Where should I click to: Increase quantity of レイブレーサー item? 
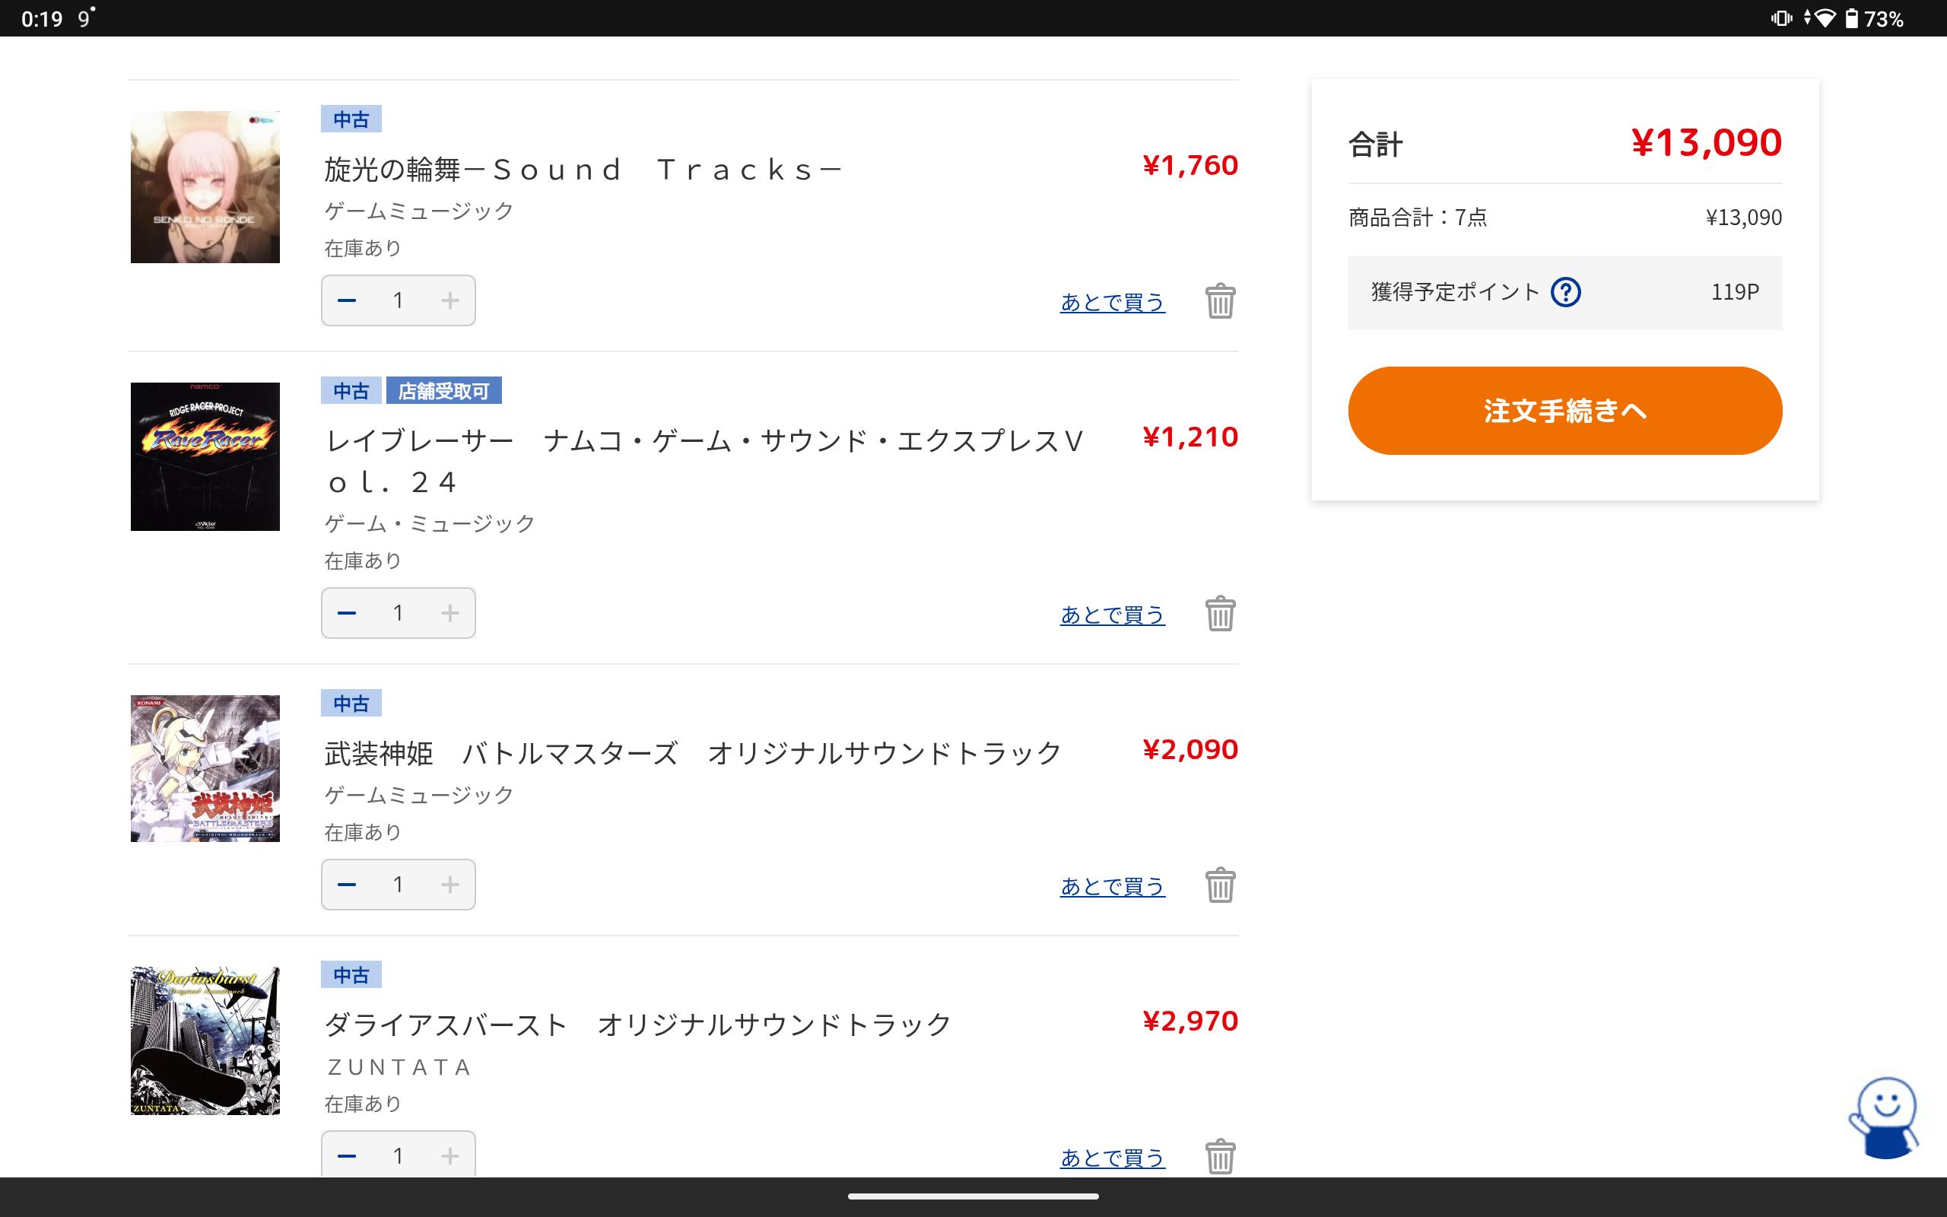pyautogui.click(x=449, y=613)
